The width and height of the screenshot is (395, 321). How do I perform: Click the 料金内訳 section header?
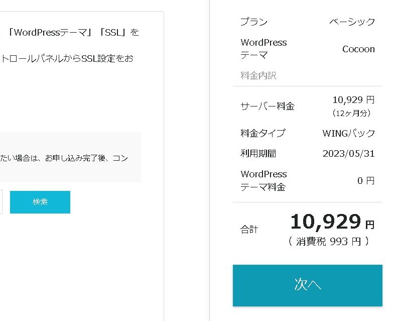point(258,76)
